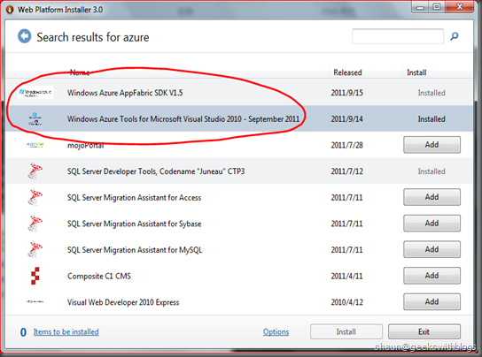This screenshot has height=357, width=482.
Task: Click the search magnifier icon
Action: click(x=454, y=36)
